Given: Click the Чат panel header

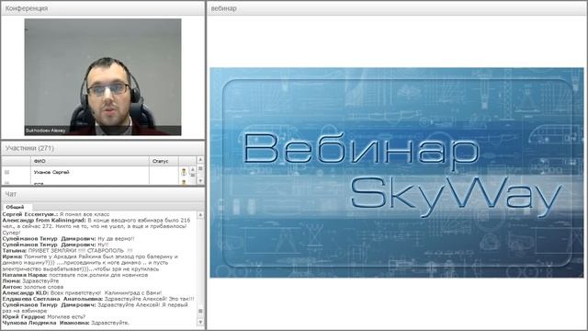Looking at the screenshot, I should click(x=103, y=194).
